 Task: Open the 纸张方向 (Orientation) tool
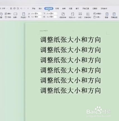pyautogui.click(x=63, y=15)
